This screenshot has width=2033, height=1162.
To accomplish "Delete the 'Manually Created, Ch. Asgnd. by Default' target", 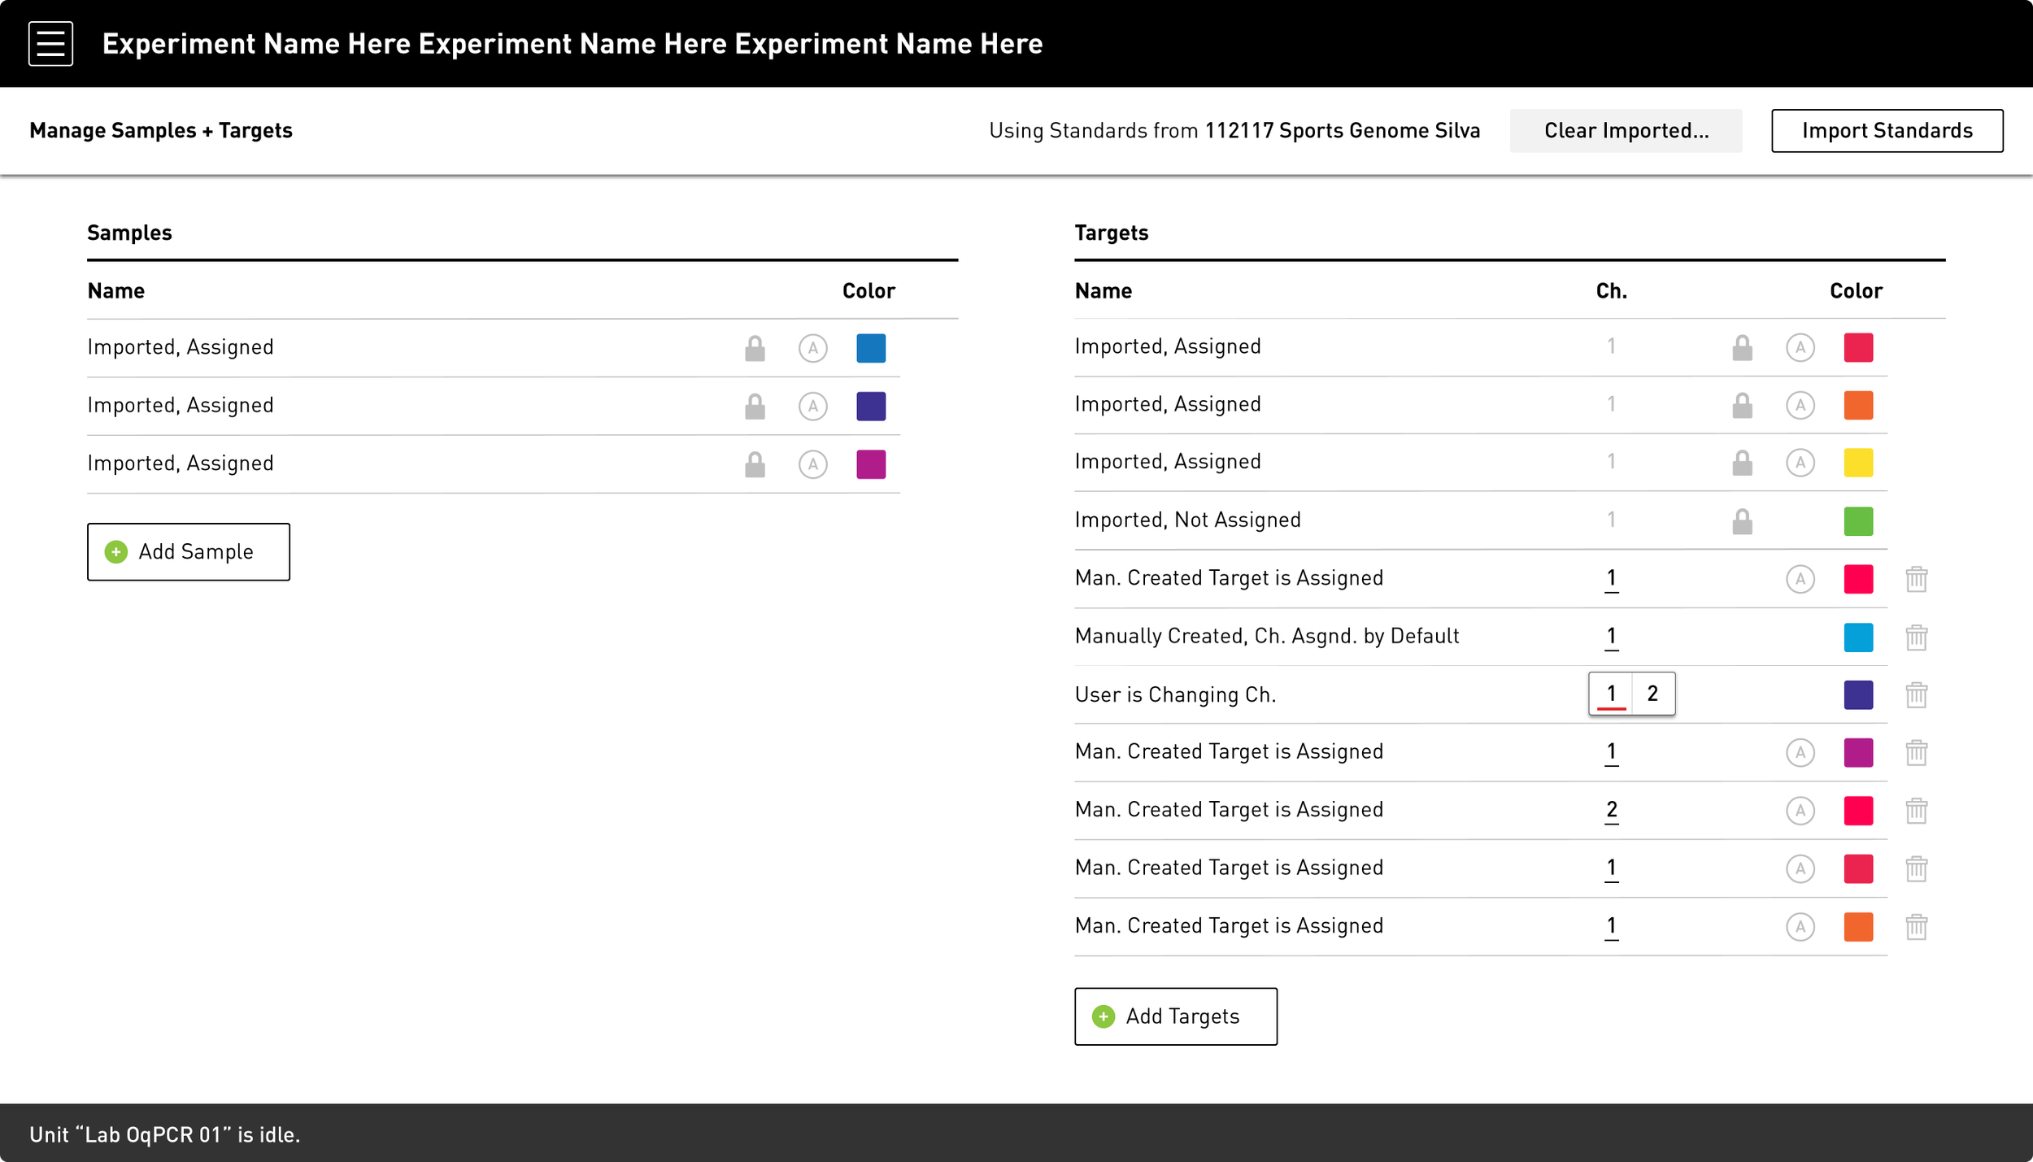I will 1916,637.
